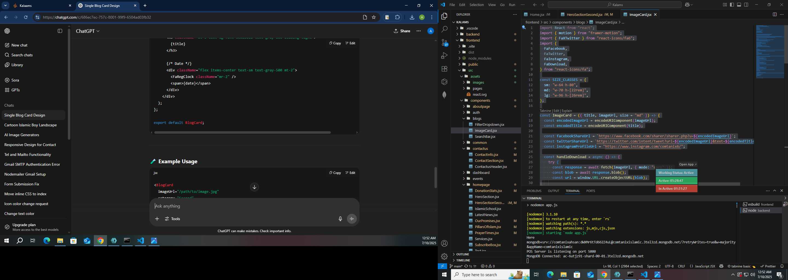Select node backend terminal instance

tap(760, 211)
